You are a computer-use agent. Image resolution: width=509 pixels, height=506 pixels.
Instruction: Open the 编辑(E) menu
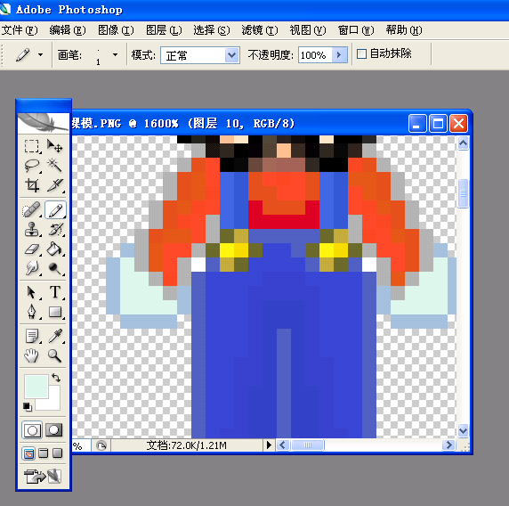click(68, 30)
